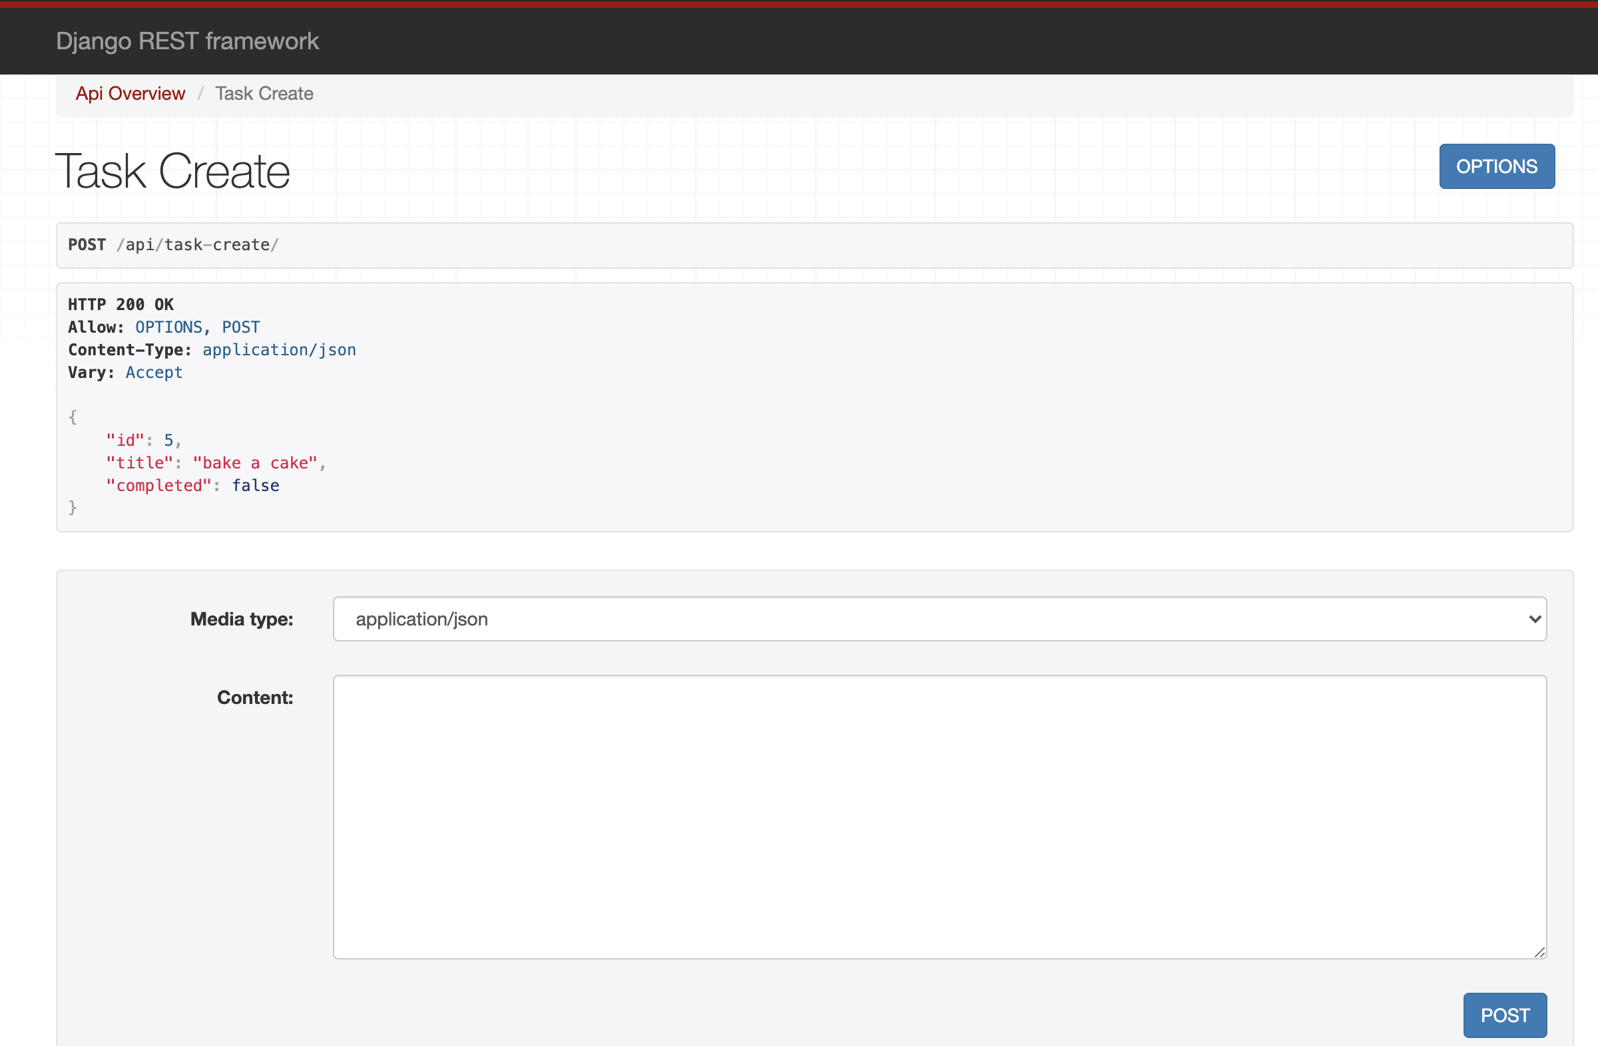Click the false value for completed
Screen dimensions: 1598x1046
pos(255,486)
